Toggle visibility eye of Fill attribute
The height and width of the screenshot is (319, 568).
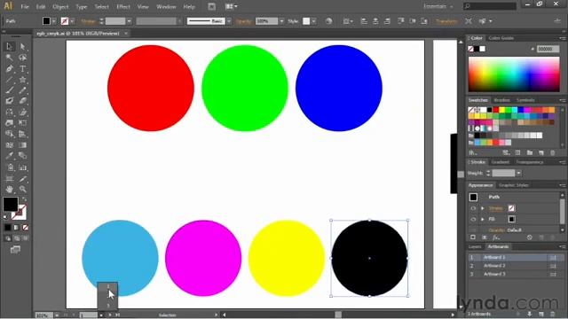[x=473, y=219]
